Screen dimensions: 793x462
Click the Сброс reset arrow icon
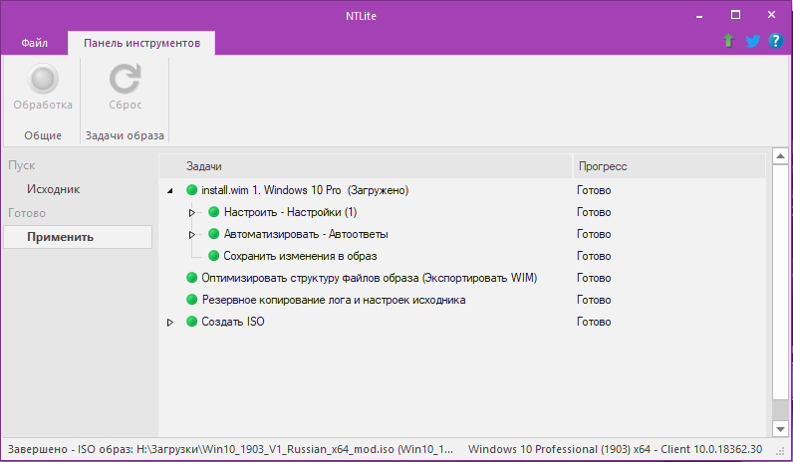[125, 79]
